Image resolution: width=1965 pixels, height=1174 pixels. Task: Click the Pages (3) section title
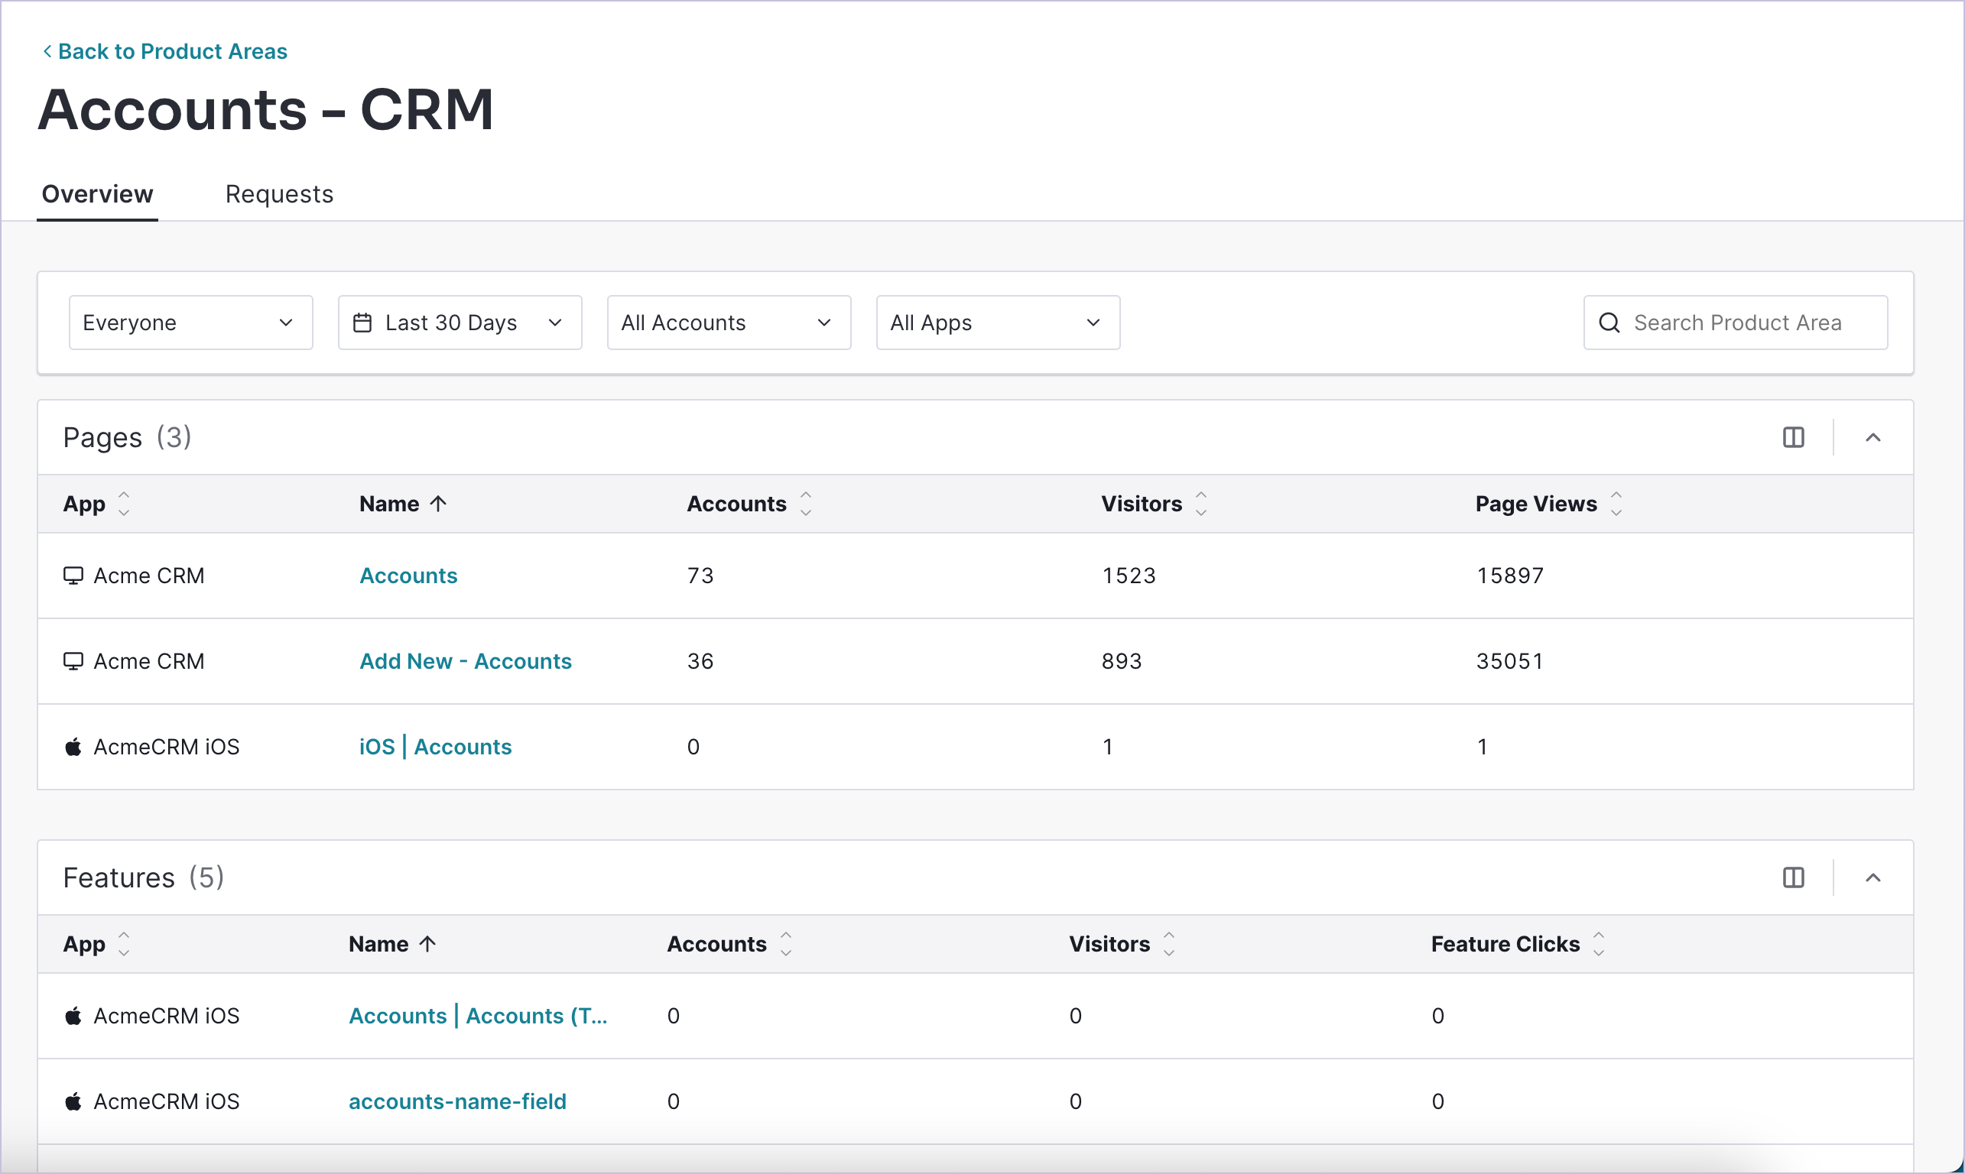128,437
